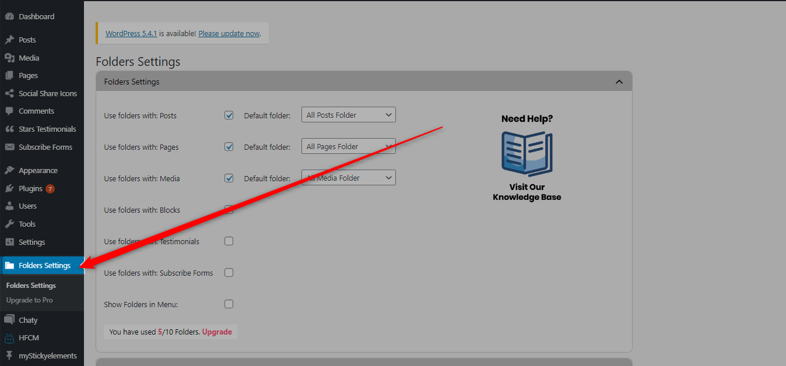Viewport: 786px width, 366px height.
Task: Click the myStickyelements pin icon
Action: 9,356
